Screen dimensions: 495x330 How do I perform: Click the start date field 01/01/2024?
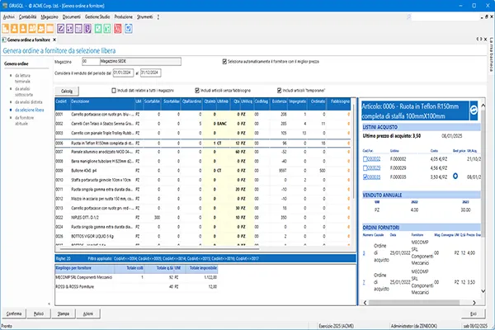(123, 73)
